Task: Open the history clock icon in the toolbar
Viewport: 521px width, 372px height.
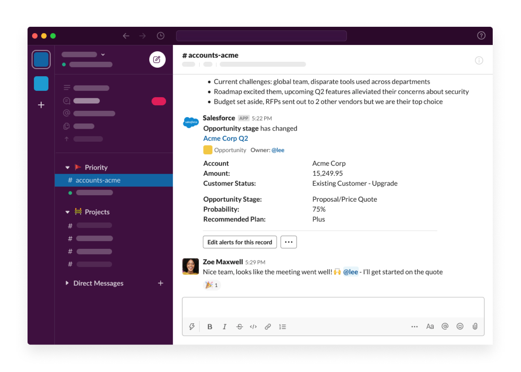Action: pos(160,35)
